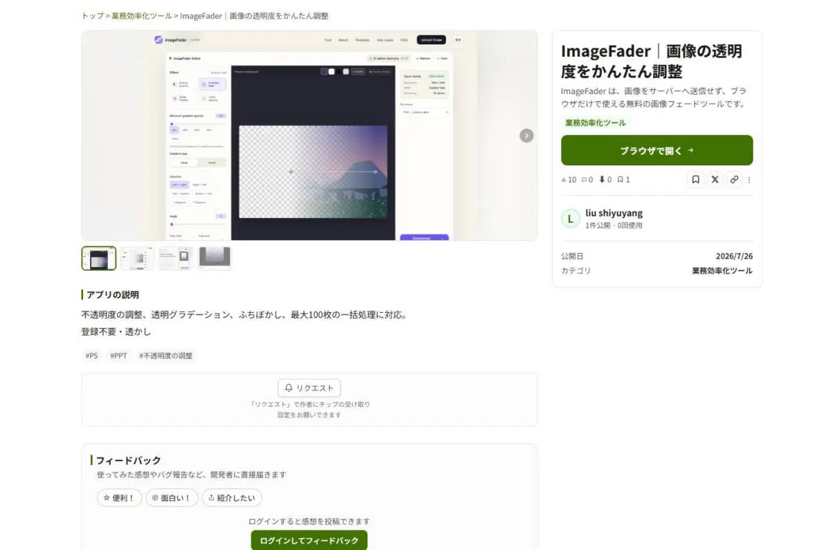Go to トップ breadcrumb link

coord(92,16)
